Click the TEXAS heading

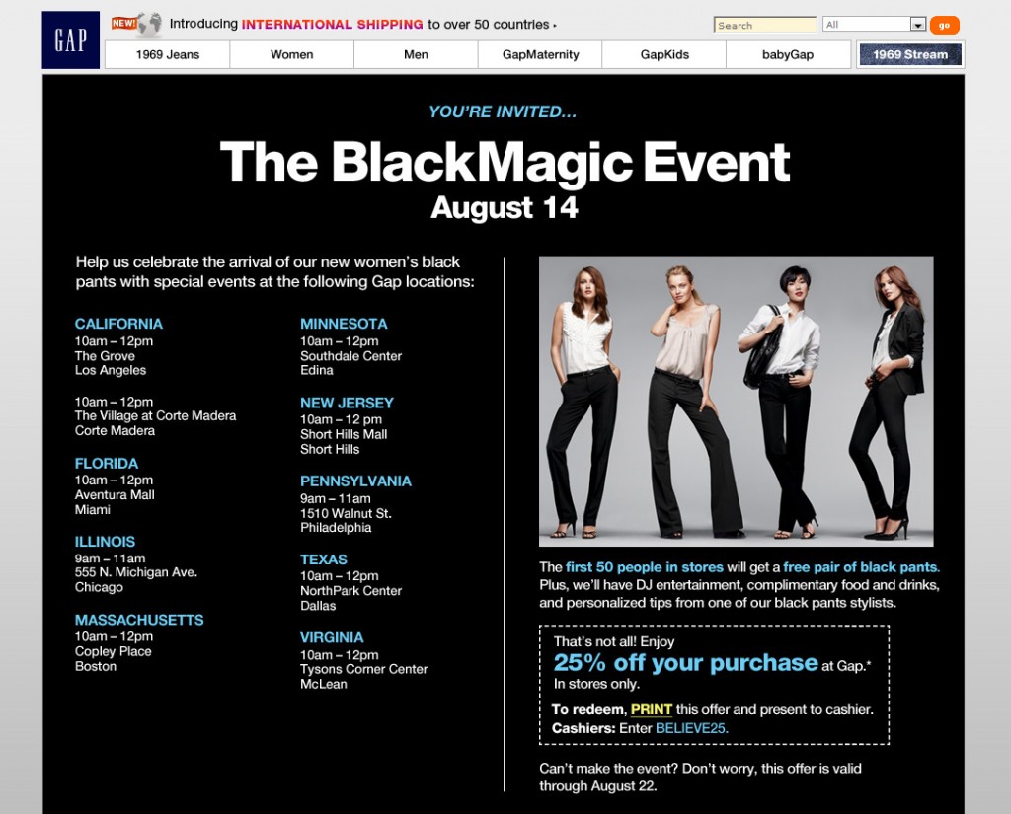point(324,559)
